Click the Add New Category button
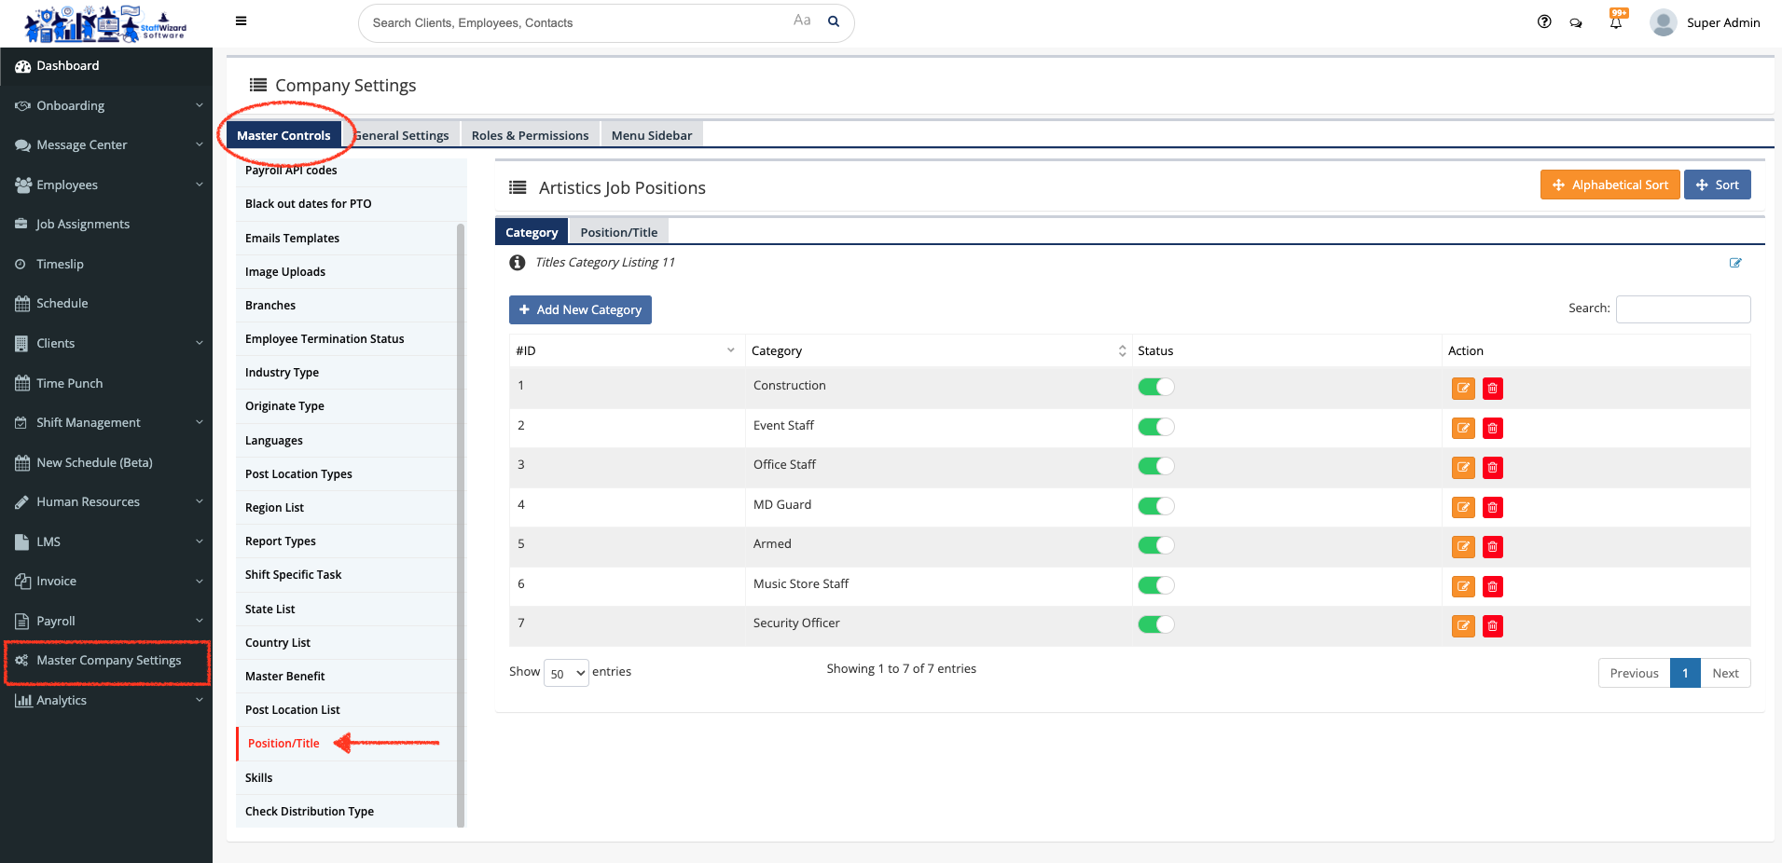 (x=580, y=309)
